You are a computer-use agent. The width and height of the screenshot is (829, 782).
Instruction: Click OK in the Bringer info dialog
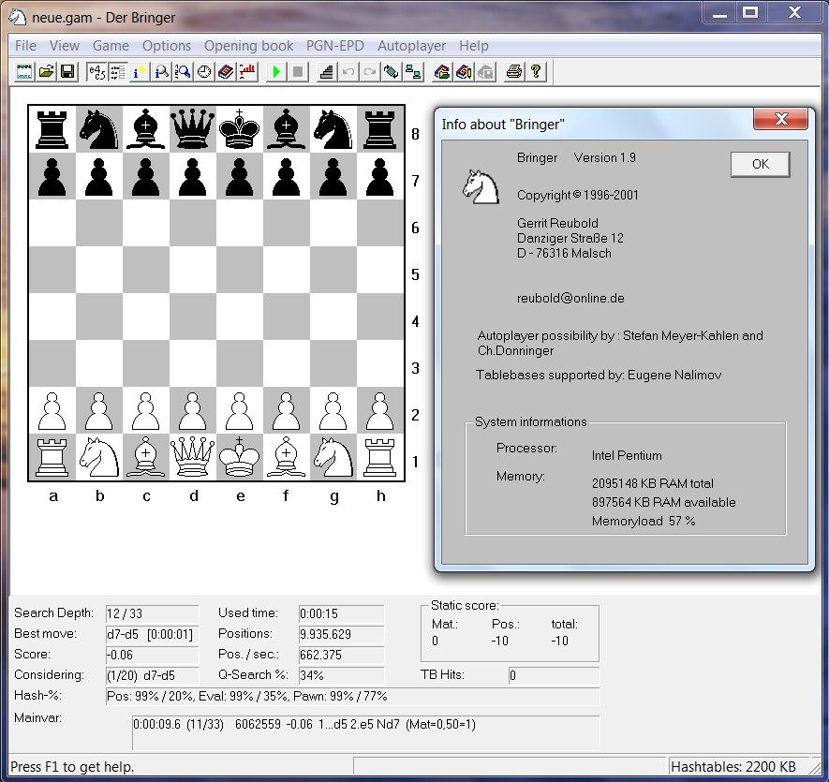(x=761, y=164)
